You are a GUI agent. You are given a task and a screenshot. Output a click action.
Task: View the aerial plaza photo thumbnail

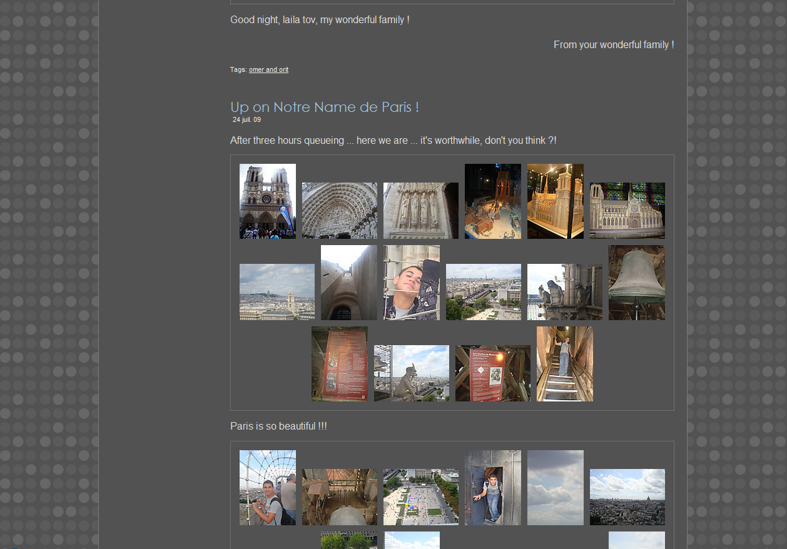tap(420, 497)
